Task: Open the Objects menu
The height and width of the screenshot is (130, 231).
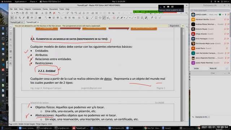Action: pos(27,9)
